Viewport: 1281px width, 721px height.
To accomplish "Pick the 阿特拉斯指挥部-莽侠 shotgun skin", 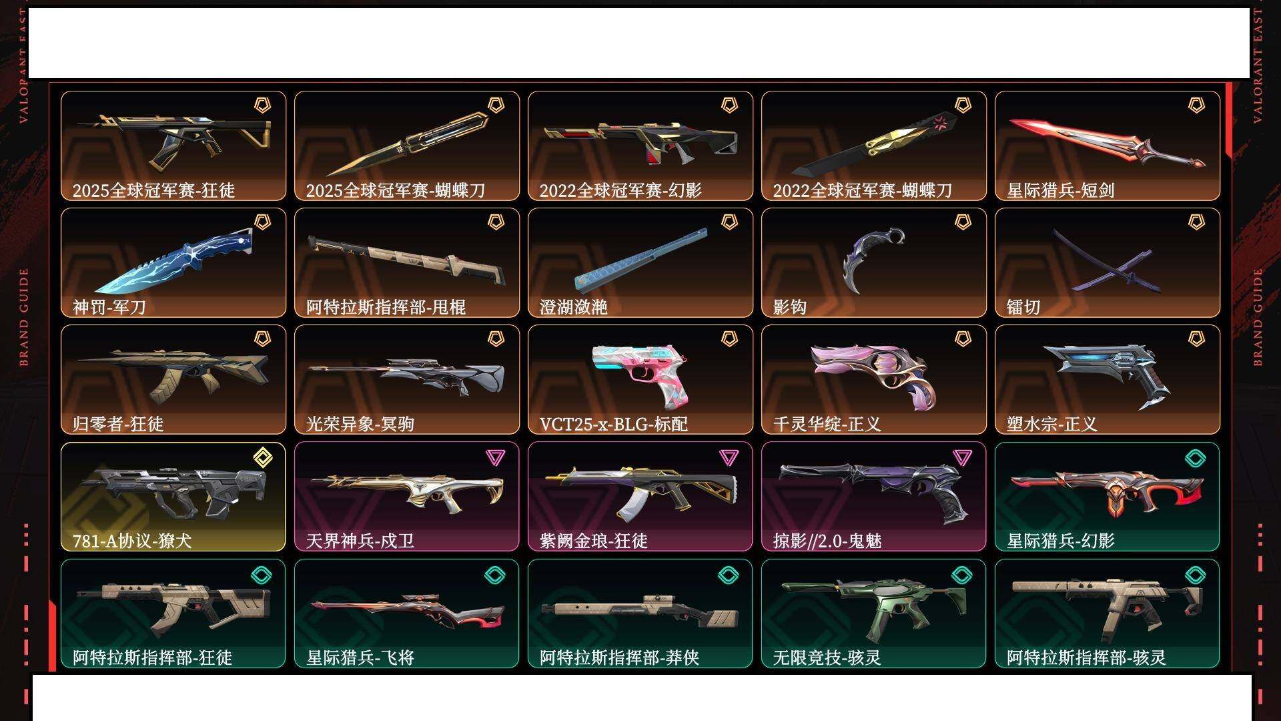I will (x=640, y=613).
